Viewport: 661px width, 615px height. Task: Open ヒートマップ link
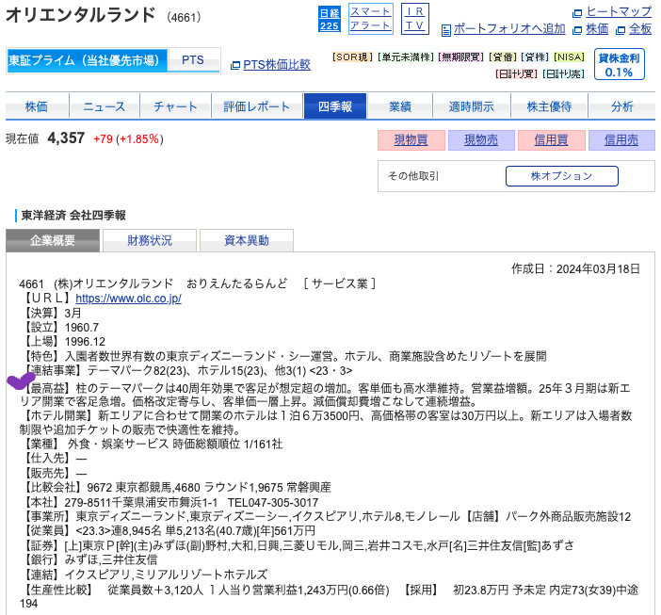click(x=619, y=12)
